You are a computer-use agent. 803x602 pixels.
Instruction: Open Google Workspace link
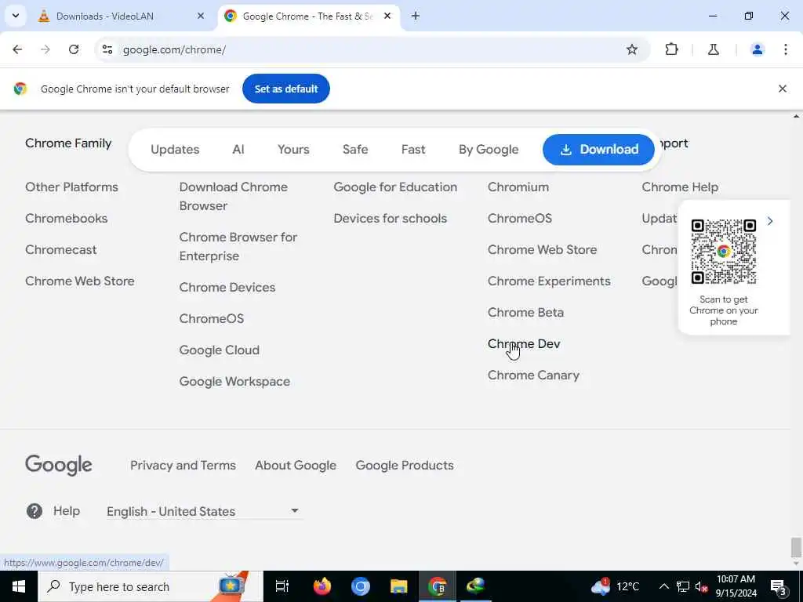coord(234,382)
